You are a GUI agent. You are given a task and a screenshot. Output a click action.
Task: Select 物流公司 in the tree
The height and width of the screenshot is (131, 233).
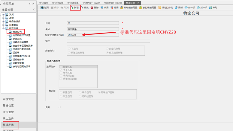click(17, 32)
